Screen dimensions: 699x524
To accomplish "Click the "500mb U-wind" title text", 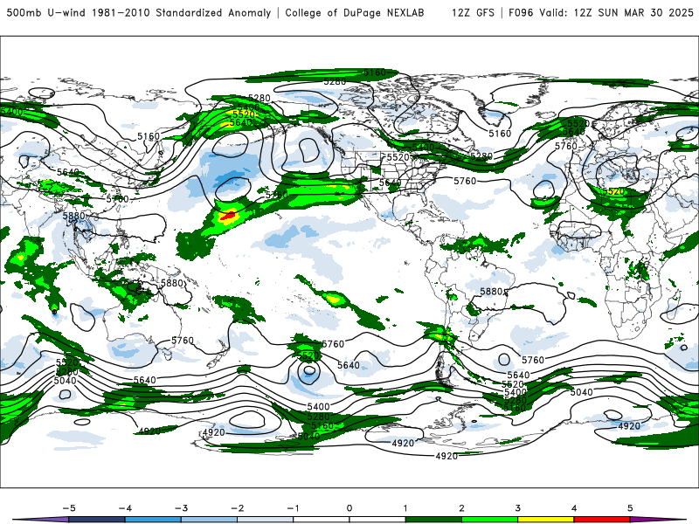I will (x=46, y=12).
